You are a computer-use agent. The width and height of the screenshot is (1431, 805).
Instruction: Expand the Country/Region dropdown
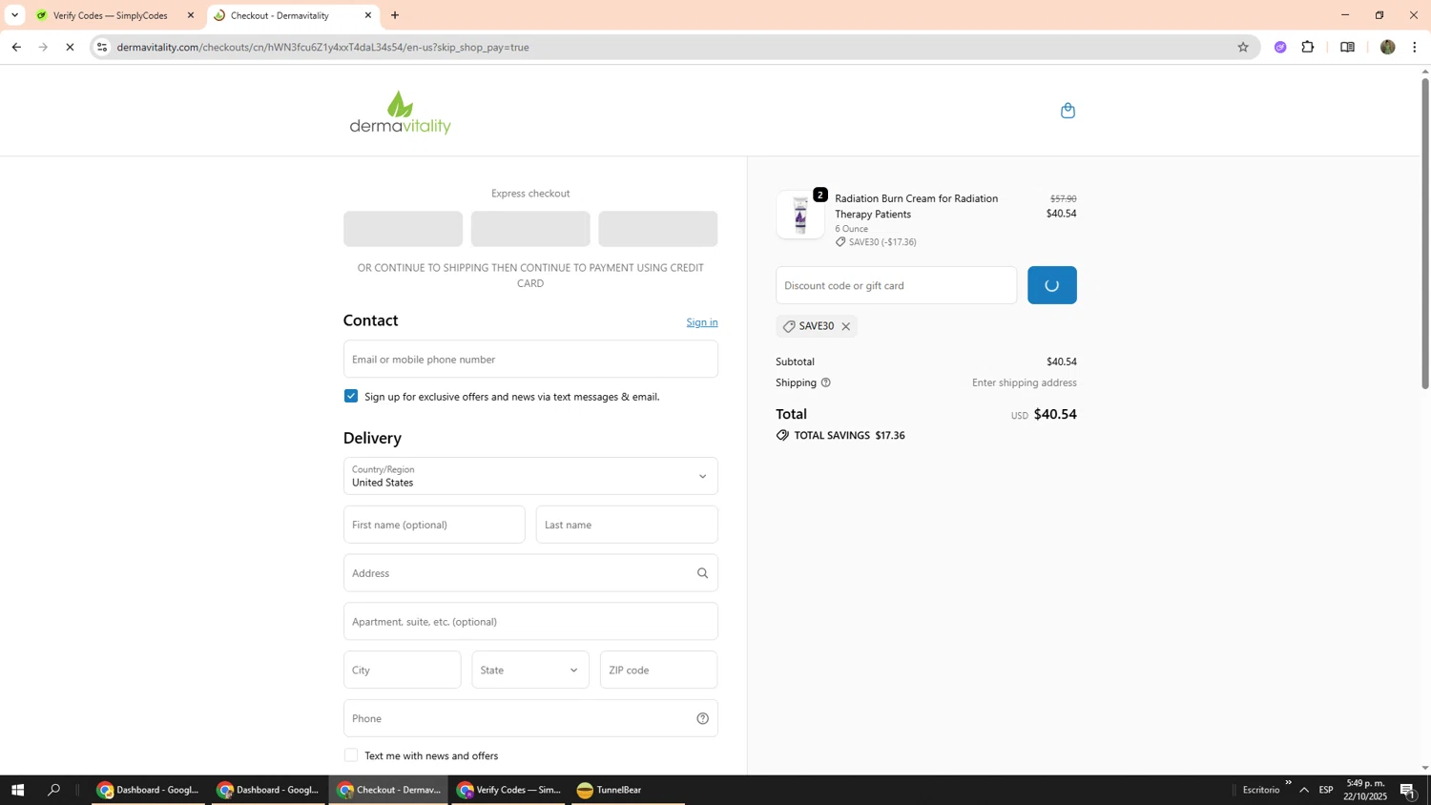tap(530, 476)
